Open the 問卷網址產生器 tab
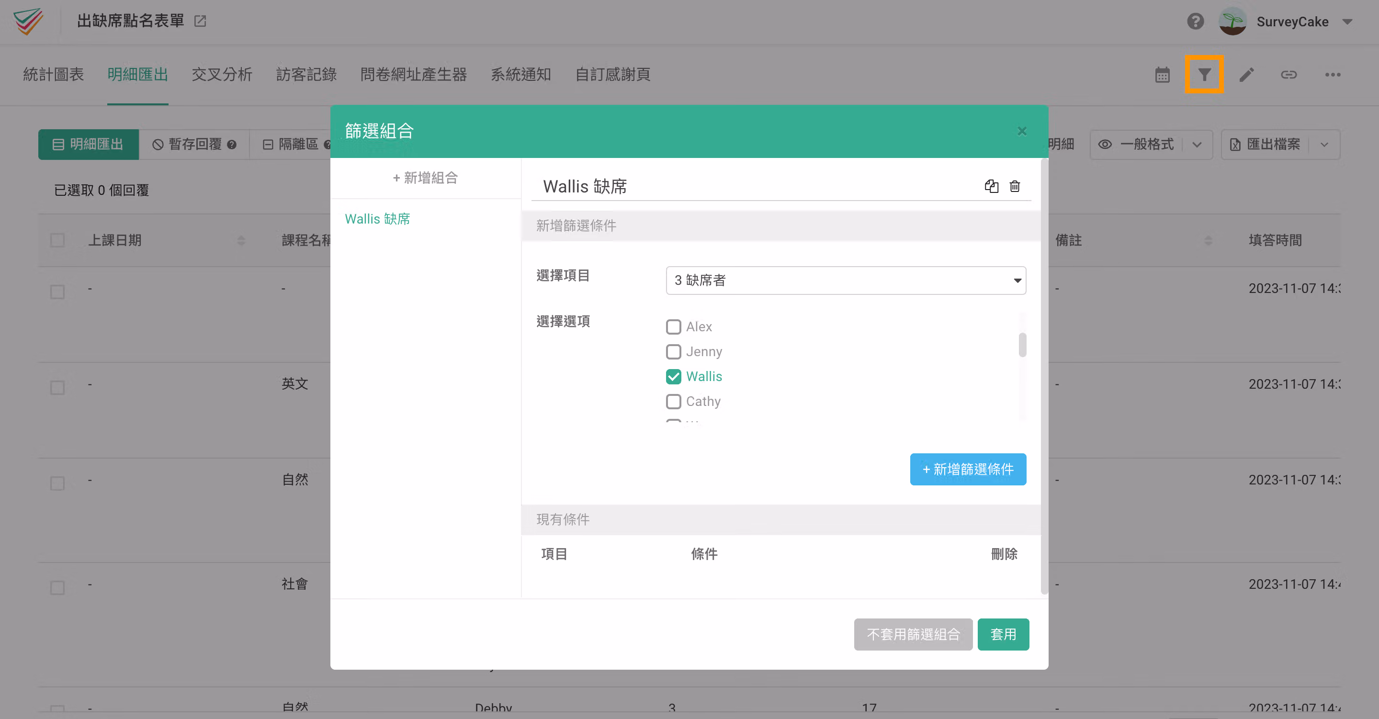 (x=413, y=74)
